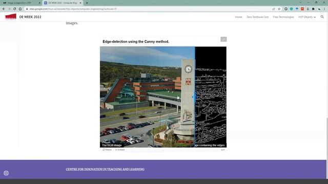Click the H5P logo link below image
The image size is (328, 184).
coord(223,150)
